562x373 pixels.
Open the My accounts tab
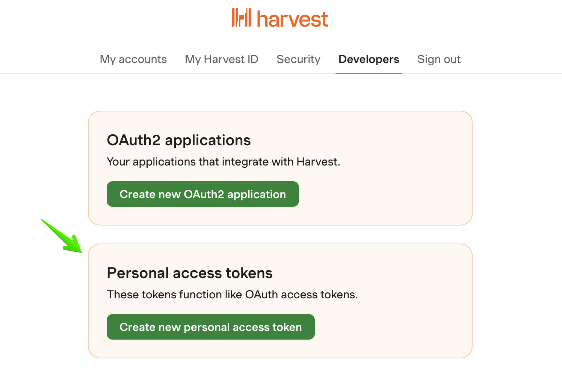[x=133, y=59]
